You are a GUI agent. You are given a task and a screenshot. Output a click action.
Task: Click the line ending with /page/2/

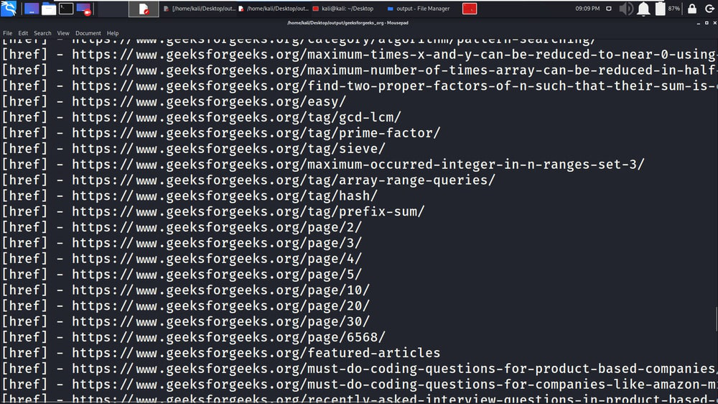(182, 227)
